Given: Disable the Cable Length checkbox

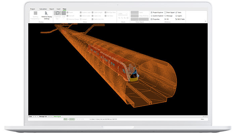Looking at the screenshot, I should click(x=93, y=12).
